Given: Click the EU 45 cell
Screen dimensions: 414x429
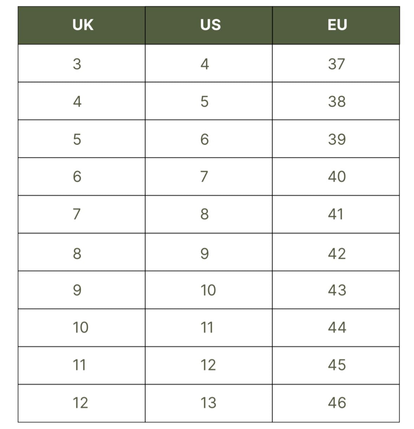Looking at the screenshot, I should point(336,365).
